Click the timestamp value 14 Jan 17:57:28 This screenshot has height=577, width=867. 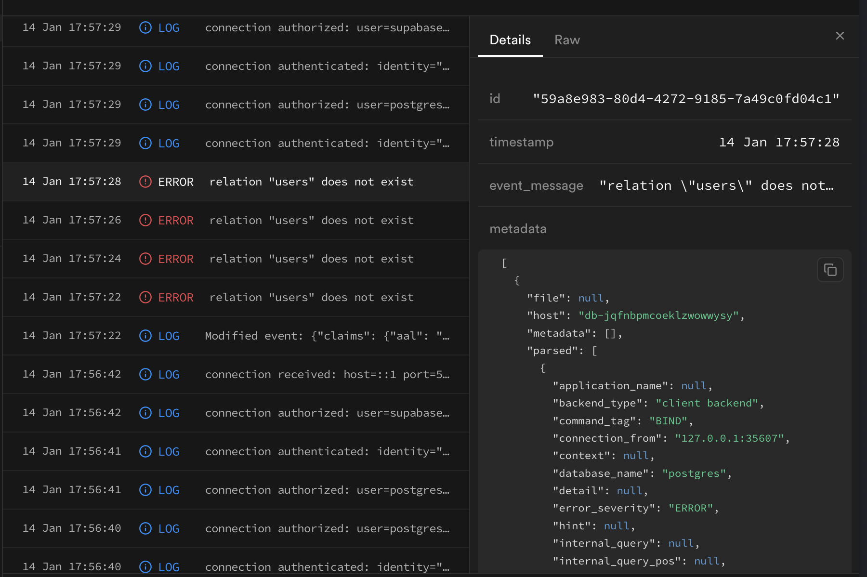[779, 142]
